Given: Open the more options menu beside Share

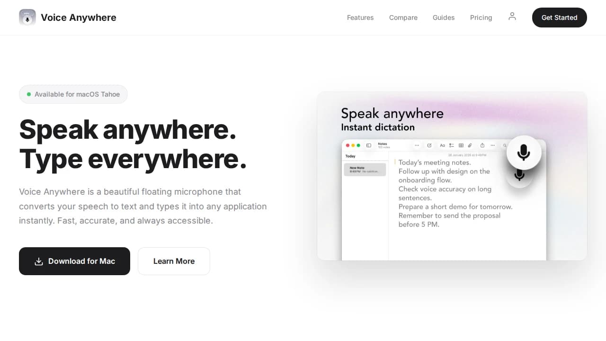Looking at the screenshot, I should [493, 145].
